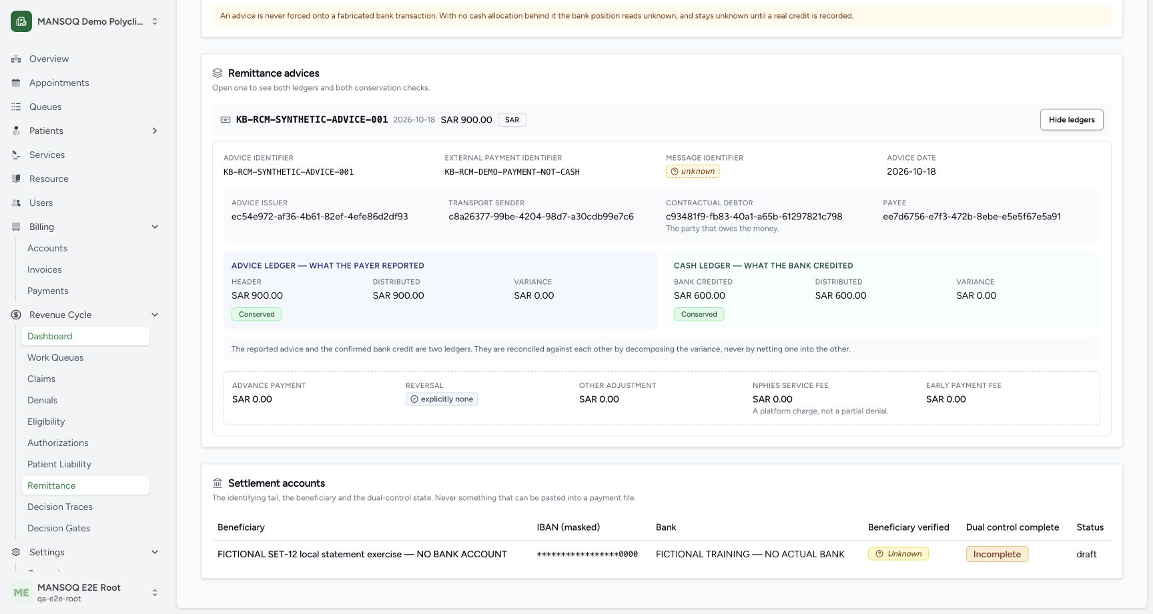1153x614 pixels.
Task: Click the 'explicitly none' reversal badge
Action: (x=442, y=399)
